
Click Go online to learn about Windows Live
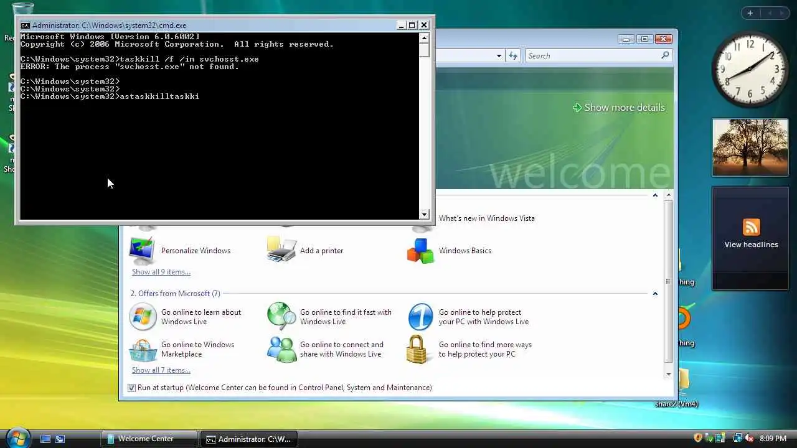pyautogui.click(x=201, y=317)
